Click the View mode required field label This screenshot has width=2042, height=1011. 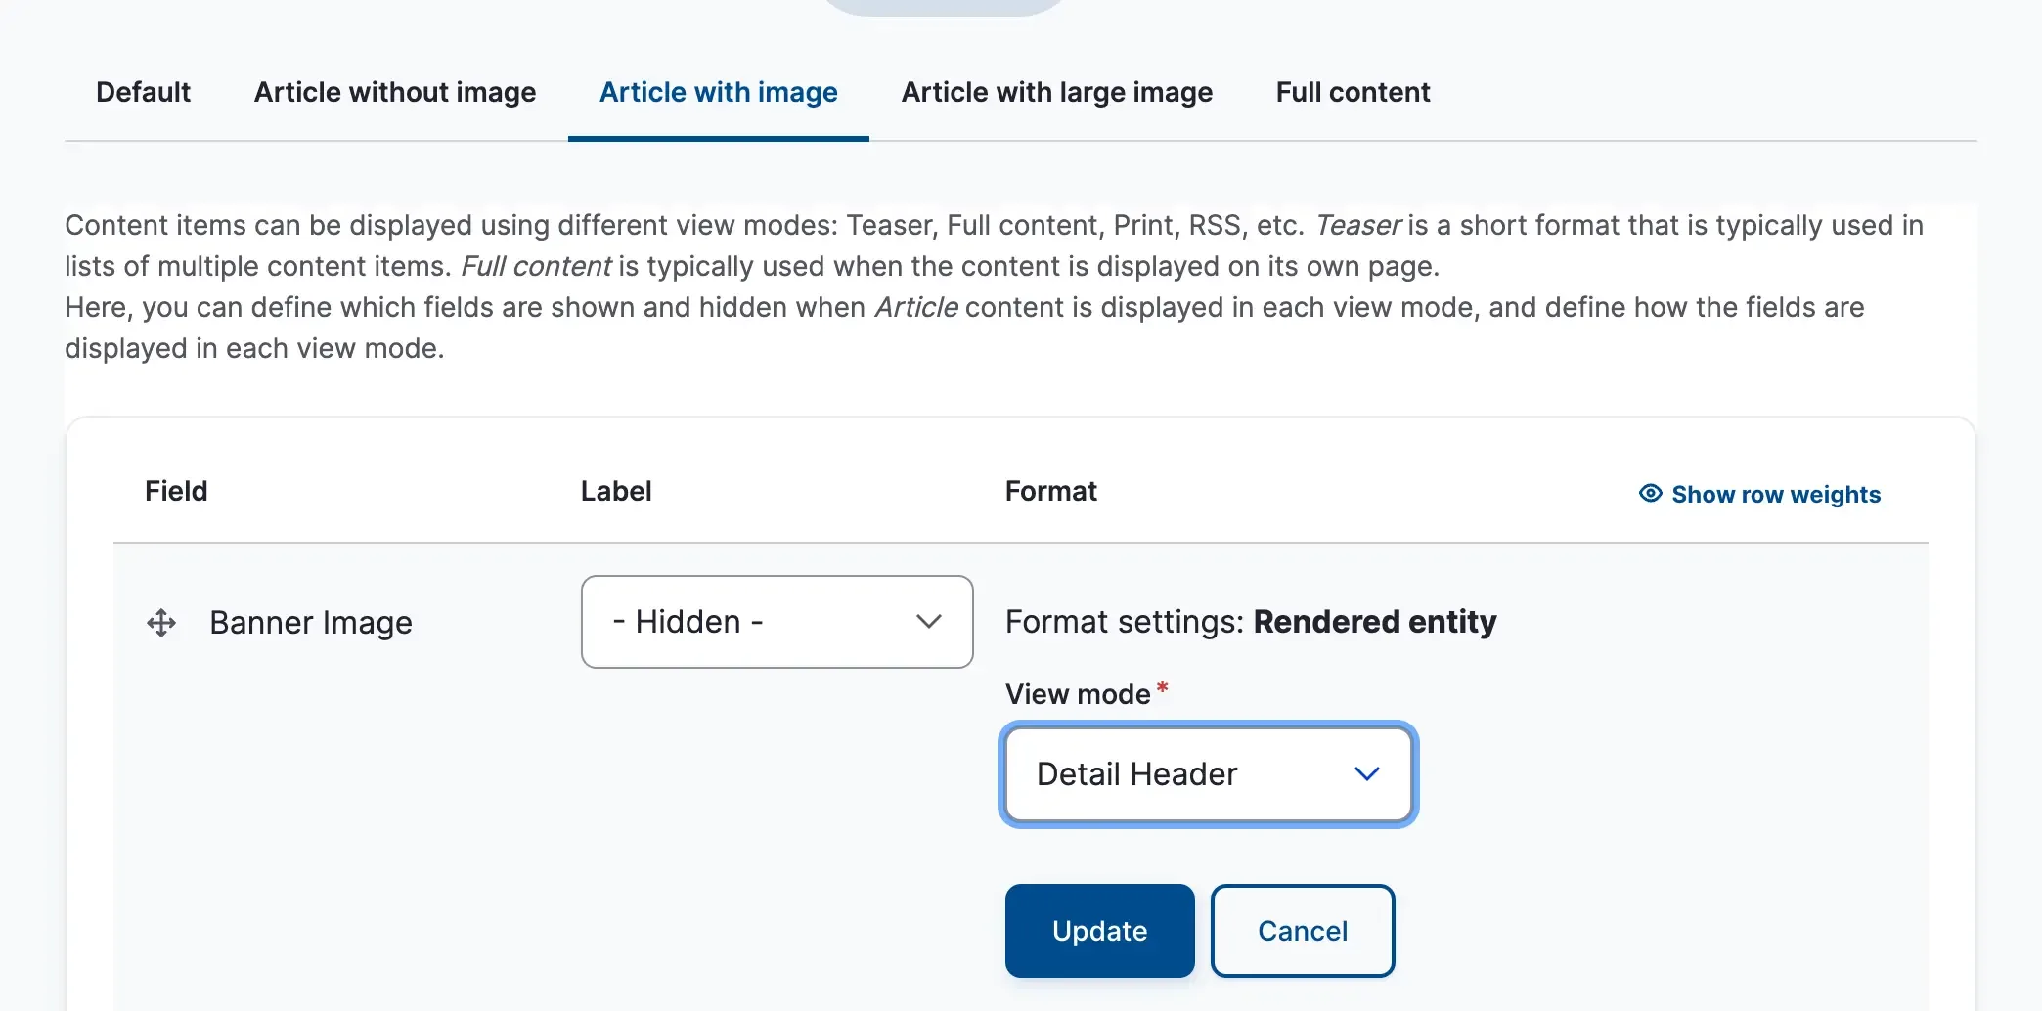click(1079, 694)
